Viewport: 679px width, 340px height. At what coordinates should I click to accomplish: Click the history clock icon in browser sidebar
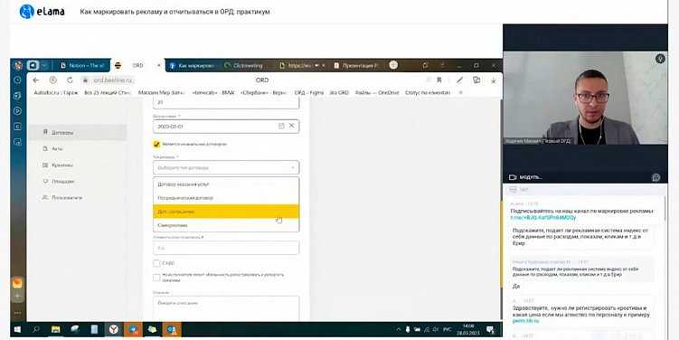tap(18, 80)
